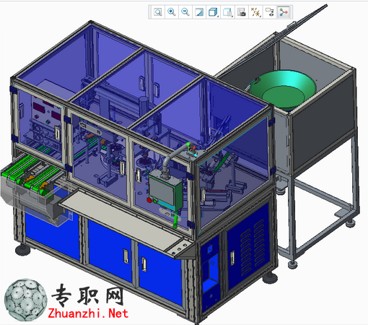Select the touchscreen control panel box
The height and width of the screenshot is (325, 368).
(x=166, y=190)
